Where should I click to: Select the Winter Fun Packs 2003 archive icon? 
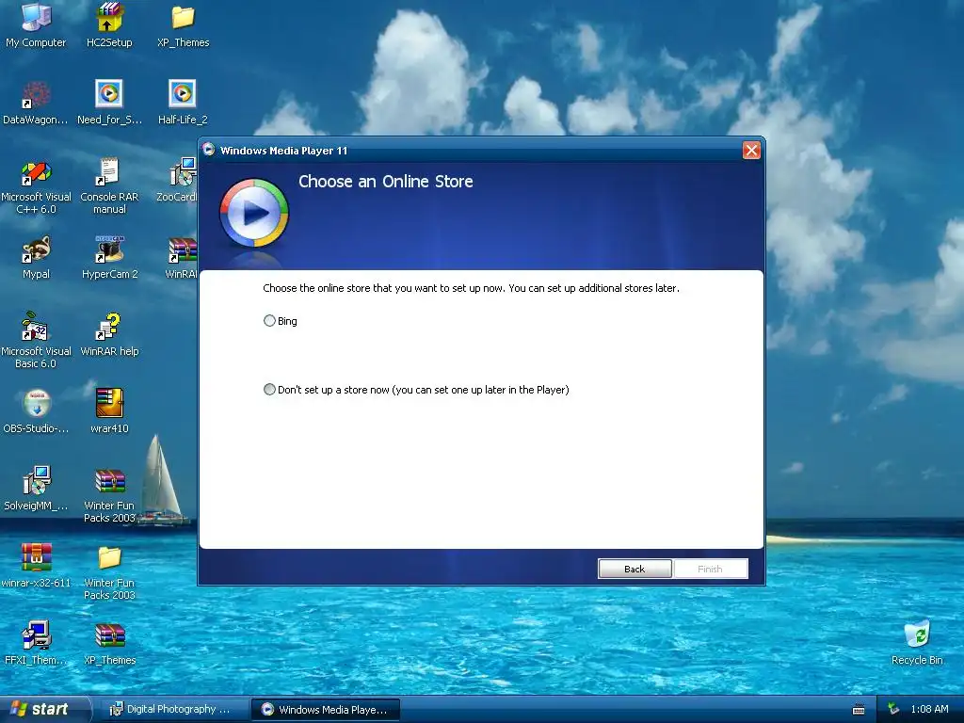point(109,494)
